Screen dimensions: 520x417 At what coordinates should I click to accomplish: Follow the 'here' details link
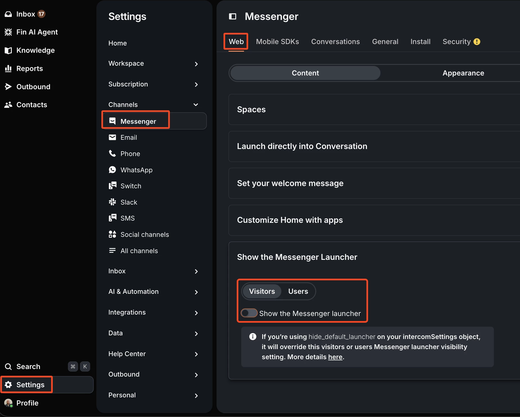point(335,357)
